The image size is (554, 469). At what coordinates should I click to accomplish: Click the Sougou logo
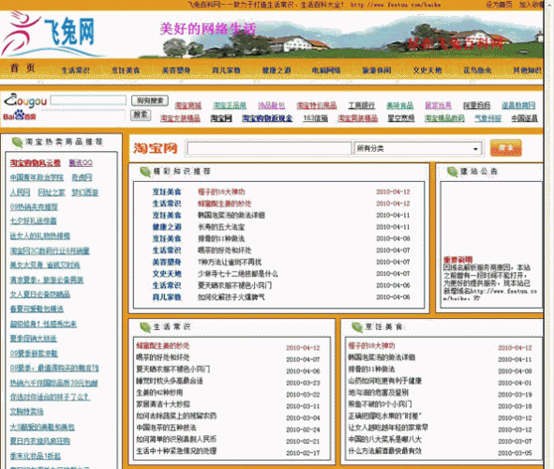(x=25, y=100)
